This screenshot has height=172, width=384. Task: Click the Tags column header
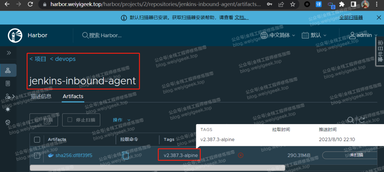169,139
